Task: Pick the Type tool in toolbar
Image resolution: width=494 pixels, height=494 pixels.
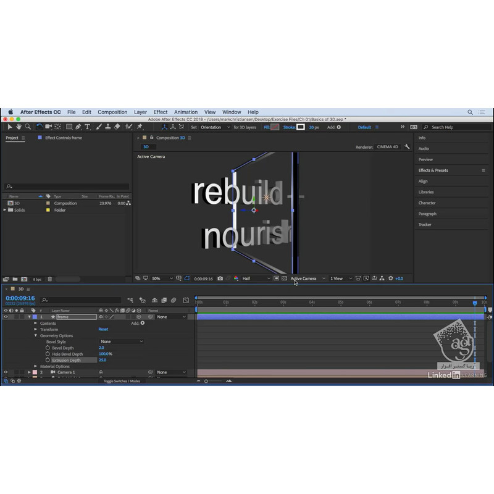Action: coord(87,127)
